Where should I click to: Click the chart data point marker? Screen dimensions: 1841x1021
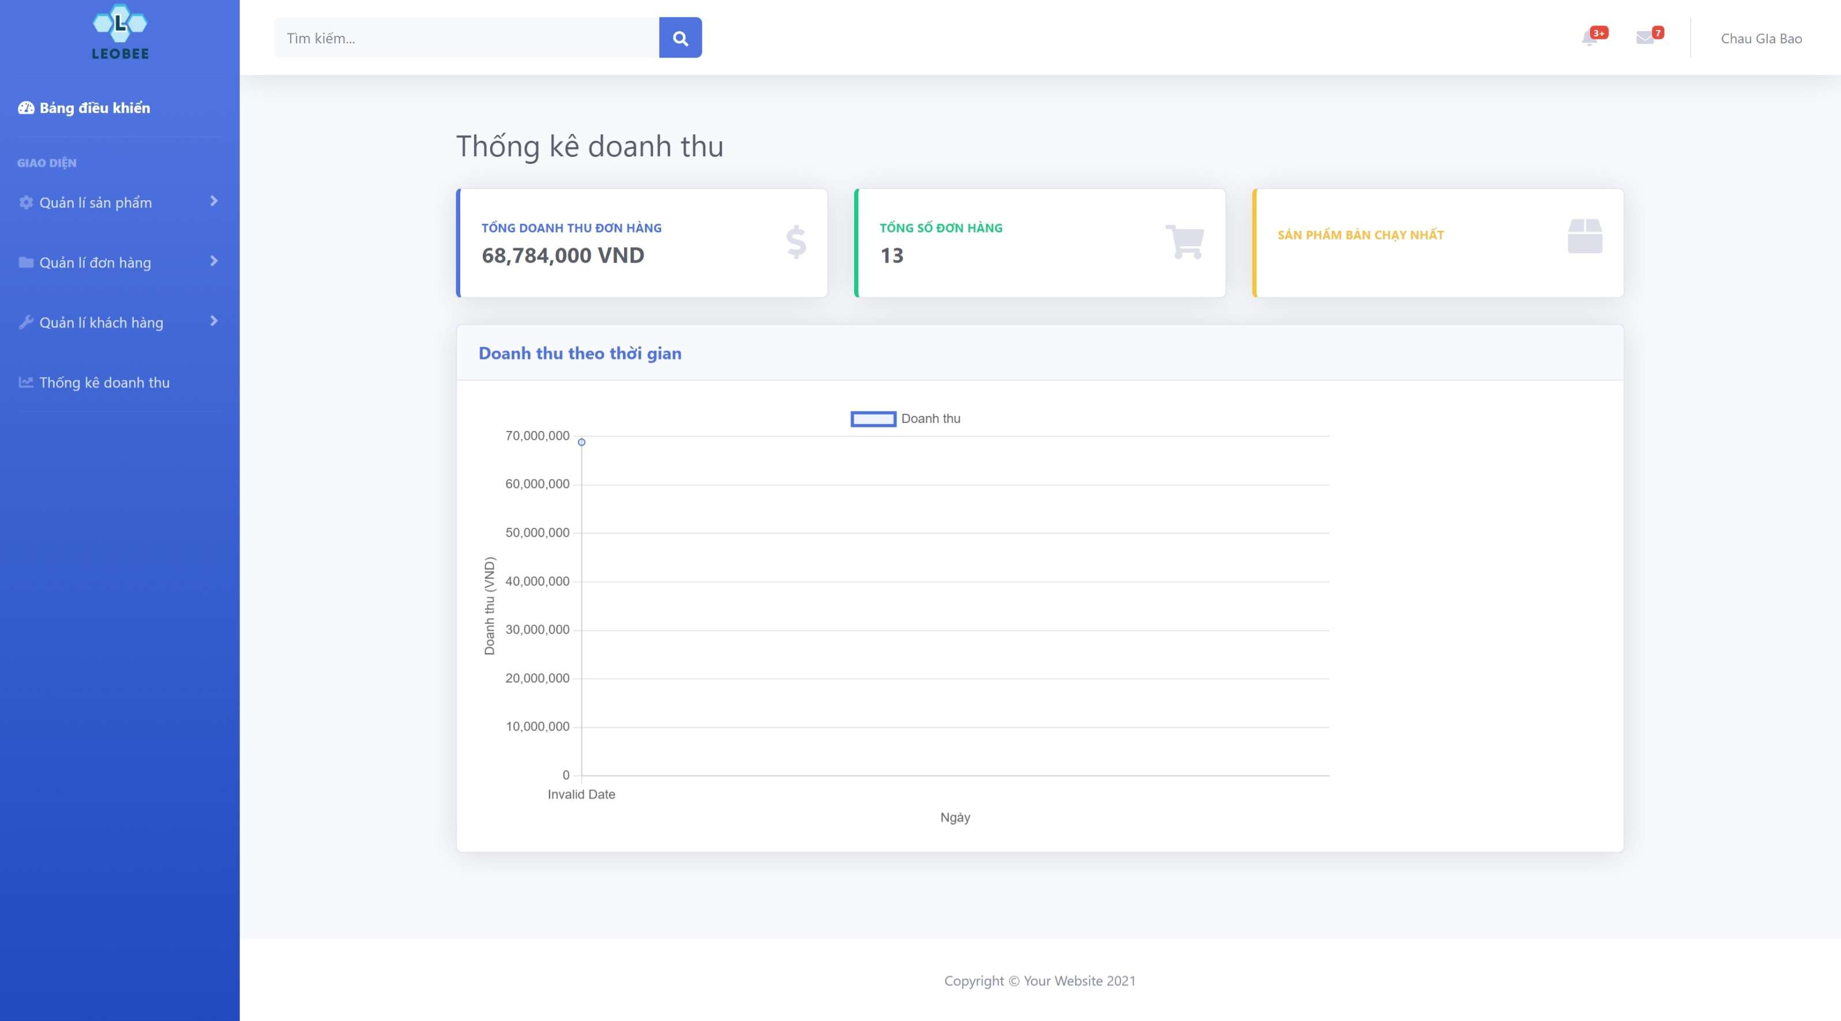[582, 442]
